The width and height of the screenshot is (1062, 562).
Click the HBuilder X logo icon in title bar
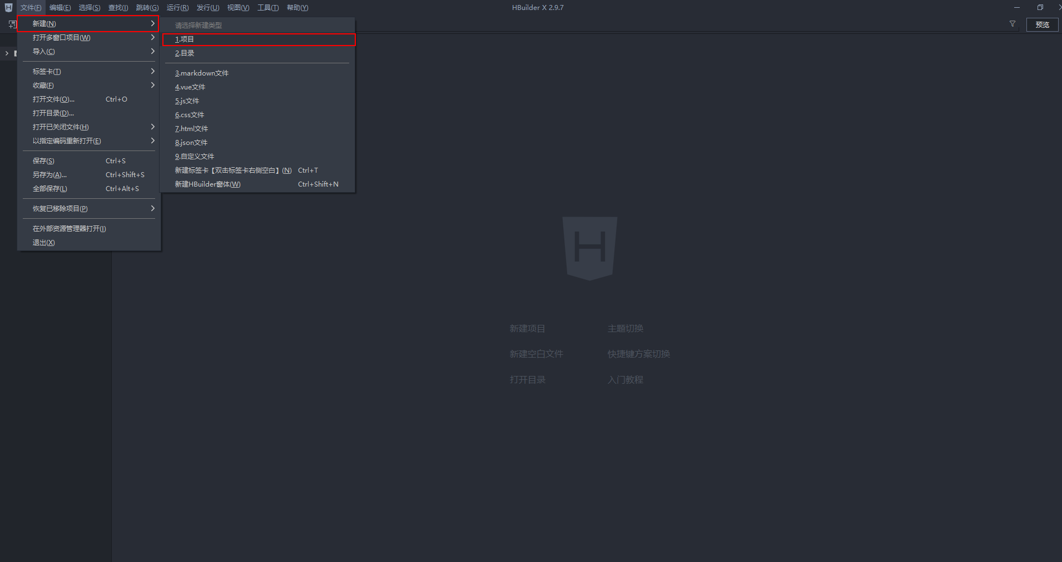(x=8, y=7)
